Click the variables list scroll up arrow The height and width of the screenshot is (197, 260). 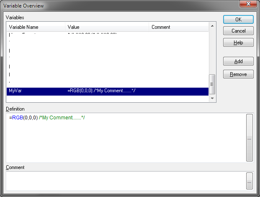(x=212, y=26)
